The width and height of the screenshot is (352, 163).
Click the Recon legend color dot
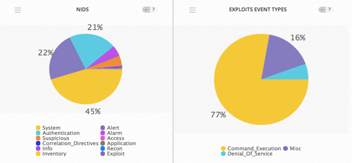click(x=102, y=148)
